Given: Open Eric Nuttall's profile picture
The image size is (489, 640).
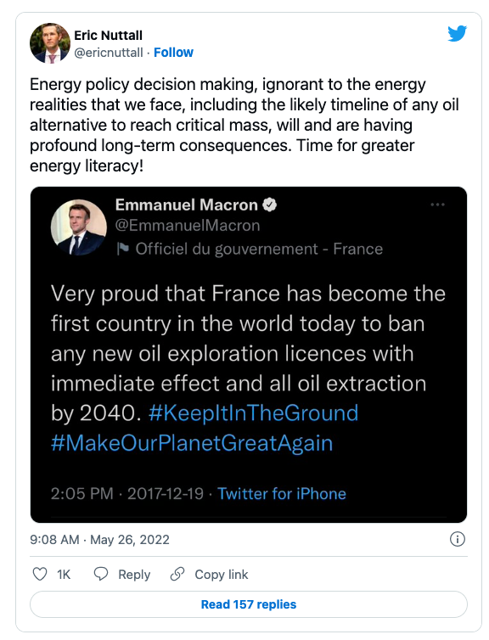Looking at the screenshot, I should coord(50,43).
